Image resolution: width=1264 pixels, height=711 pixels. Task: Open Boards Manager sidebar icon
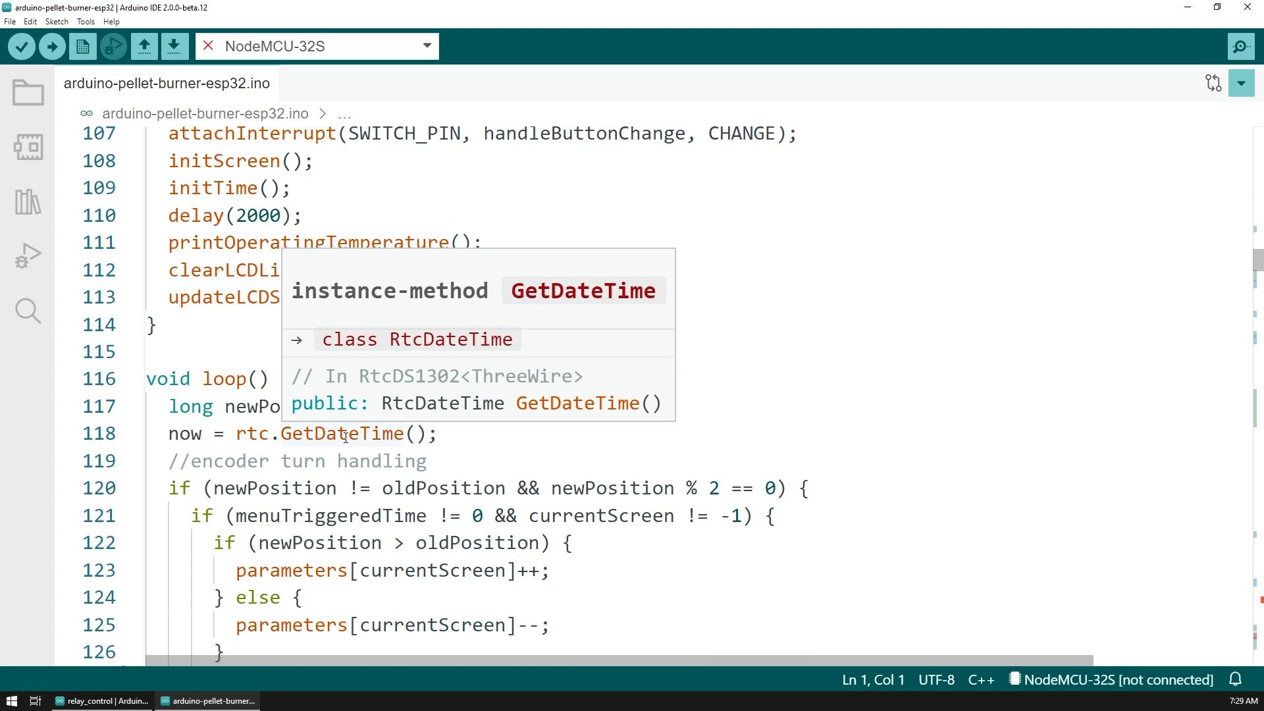[x=28, y=147]
